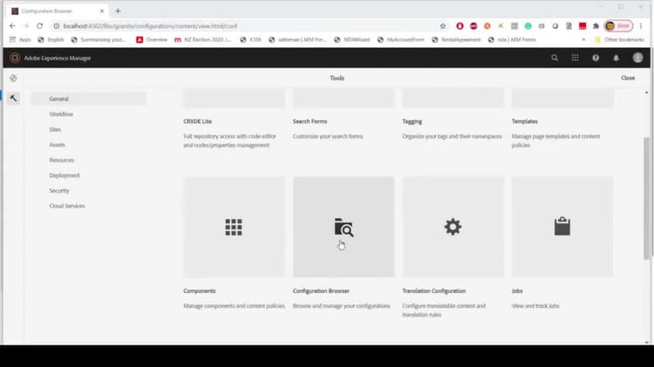Viewport: 654px width, 367px height.
Task: Click 'View and track jobs' description
Action: click(535, 306)
